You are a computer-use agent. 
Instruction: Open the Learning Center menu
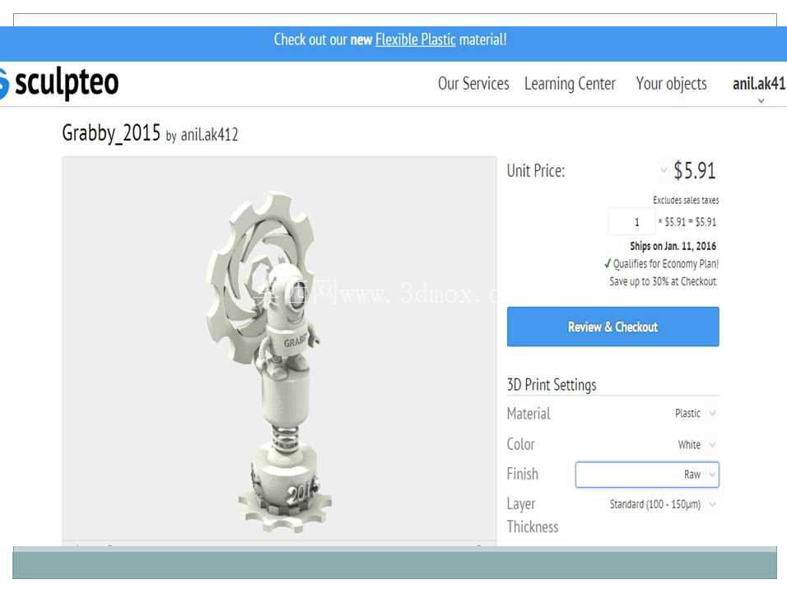tap(570, 83)
